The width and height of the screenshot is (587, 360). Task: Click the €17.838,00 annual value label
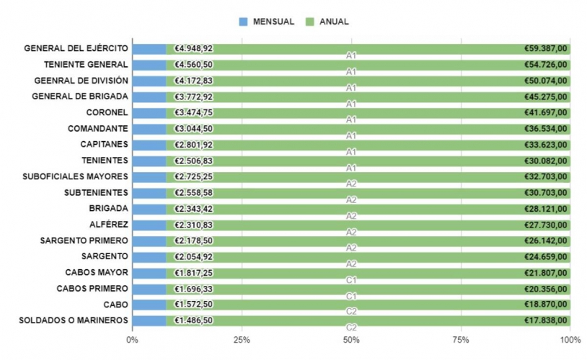coord(546,320)
